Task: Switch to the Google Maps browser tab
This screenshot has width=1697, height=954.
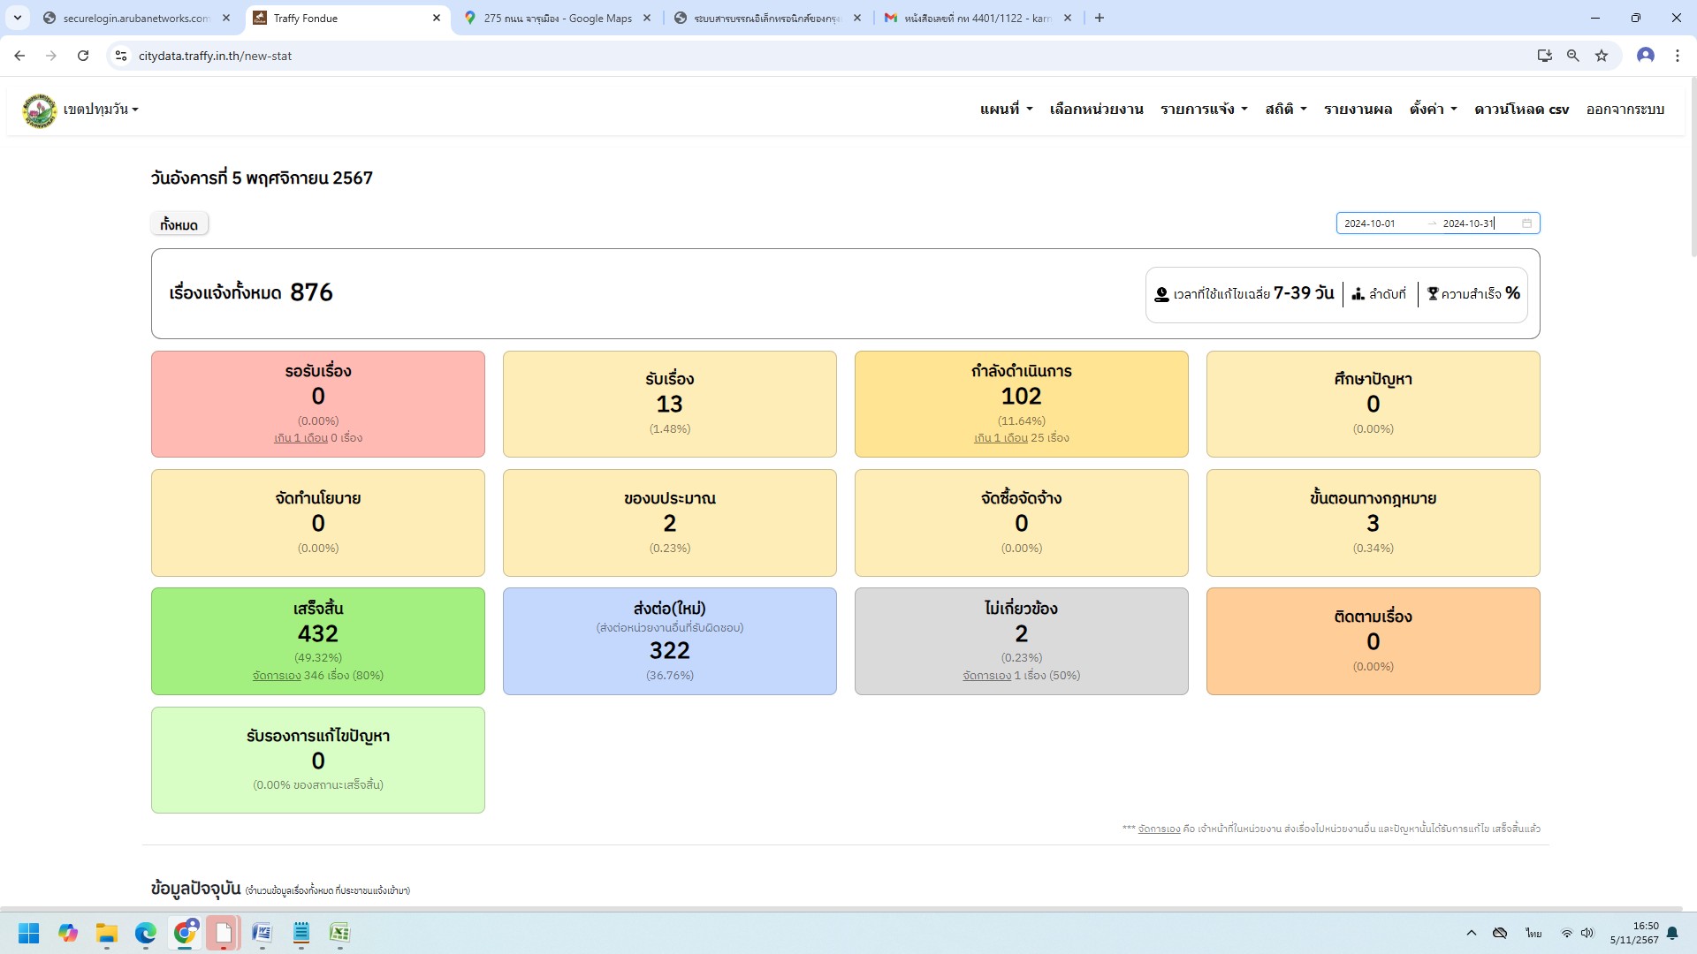Action: tap(557, 18)
